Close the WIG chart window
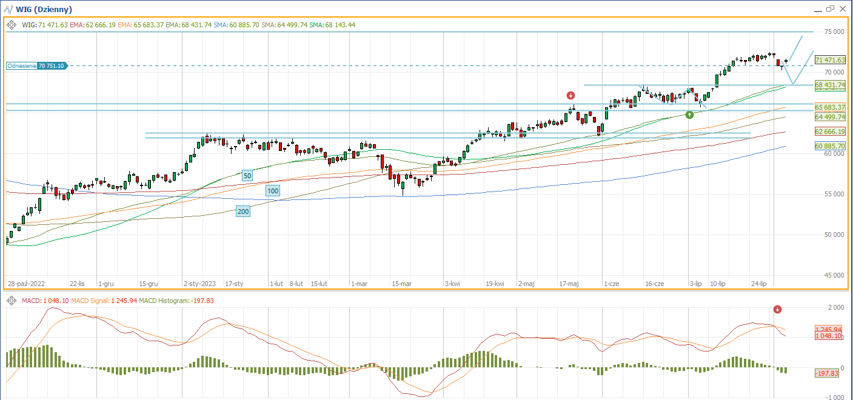853x400 pixels. (843, 9)
